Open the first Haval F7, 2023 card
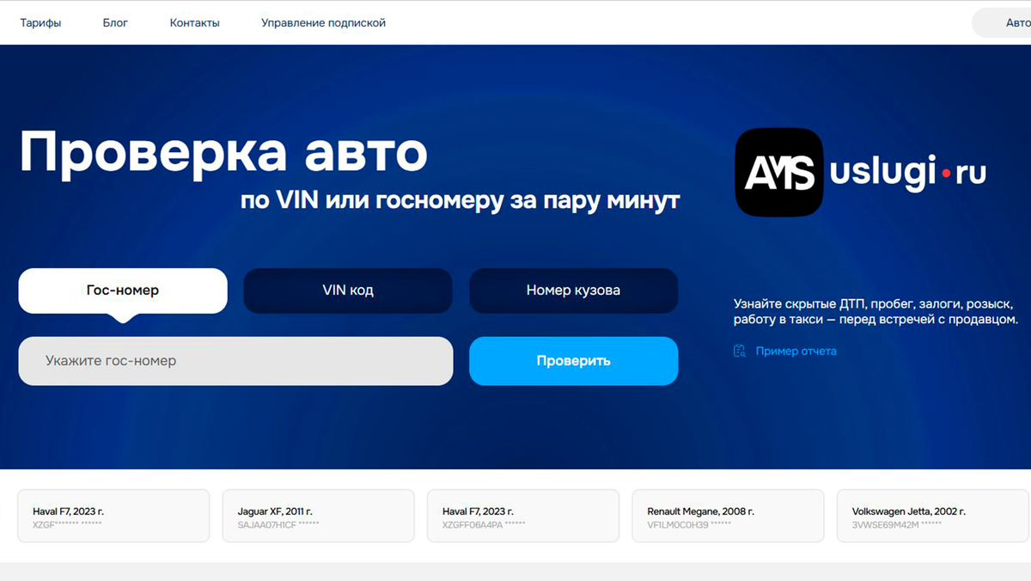This screenshot has height=581, width=1031. pyautogui.click(x=113, y=516)
